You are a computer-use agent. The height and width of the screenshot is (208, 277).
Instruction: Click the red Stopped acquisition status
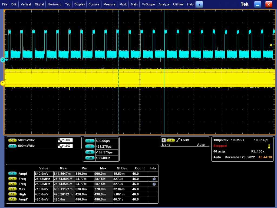[220, 146]
